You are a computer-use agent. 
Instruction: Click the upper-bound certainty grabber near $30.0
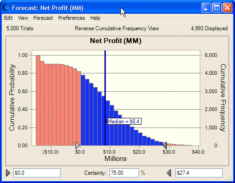click(x=164, y=145)
